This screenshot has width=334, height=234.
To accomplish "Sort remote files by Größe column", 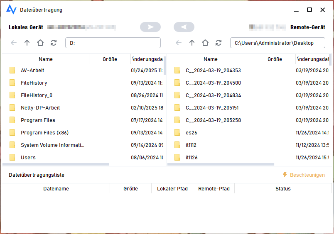I will pos(275,59).
